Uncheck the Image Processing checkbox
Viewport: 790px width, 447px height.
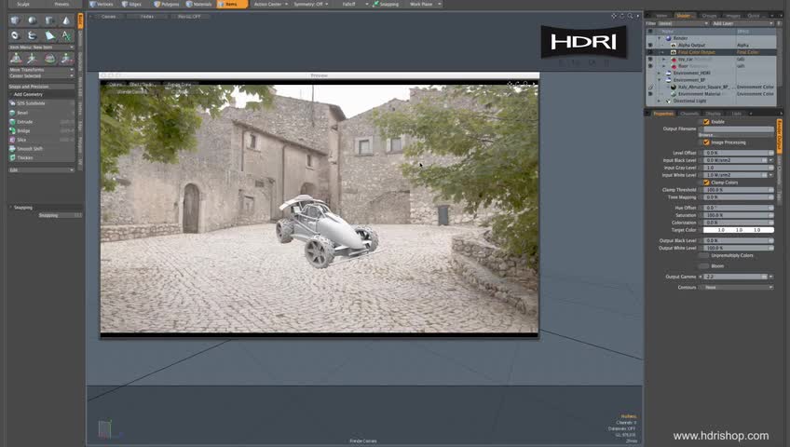pyautogui.click(x=707, y=142)
